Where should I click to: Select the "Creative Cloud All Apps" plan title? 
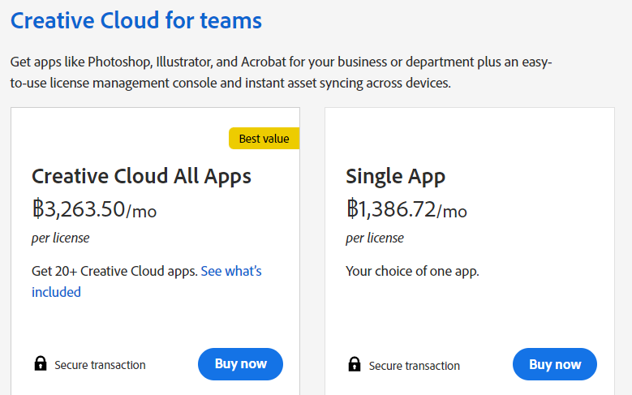pos(141,176)
